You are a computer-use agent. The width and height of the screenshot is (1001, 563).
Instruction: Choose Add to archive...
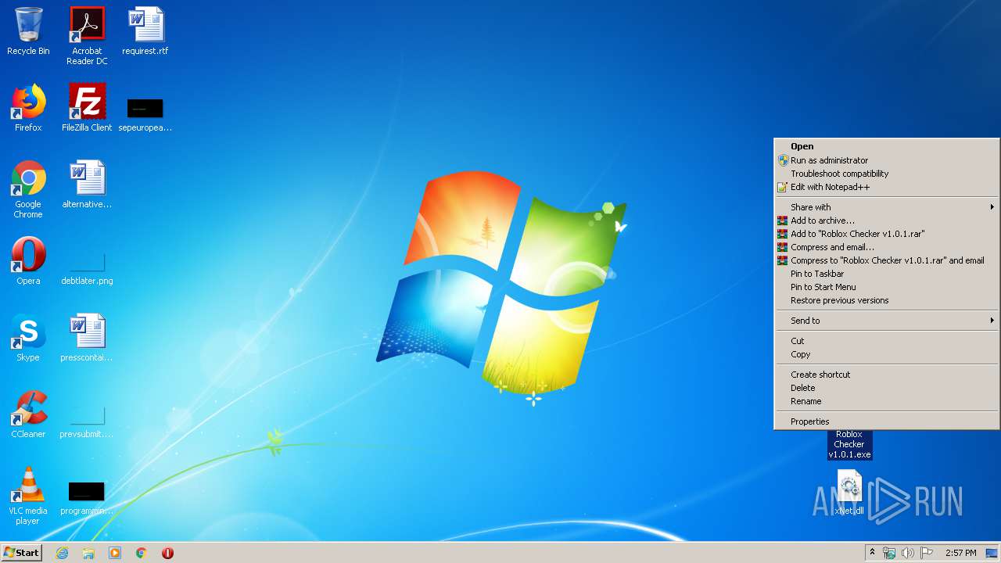[887, 221]
